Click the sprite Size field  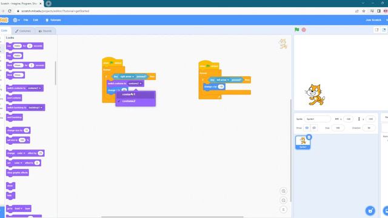338,128
